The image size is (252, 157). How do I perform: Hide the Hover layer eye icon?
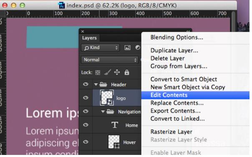[x=86, y=142]
